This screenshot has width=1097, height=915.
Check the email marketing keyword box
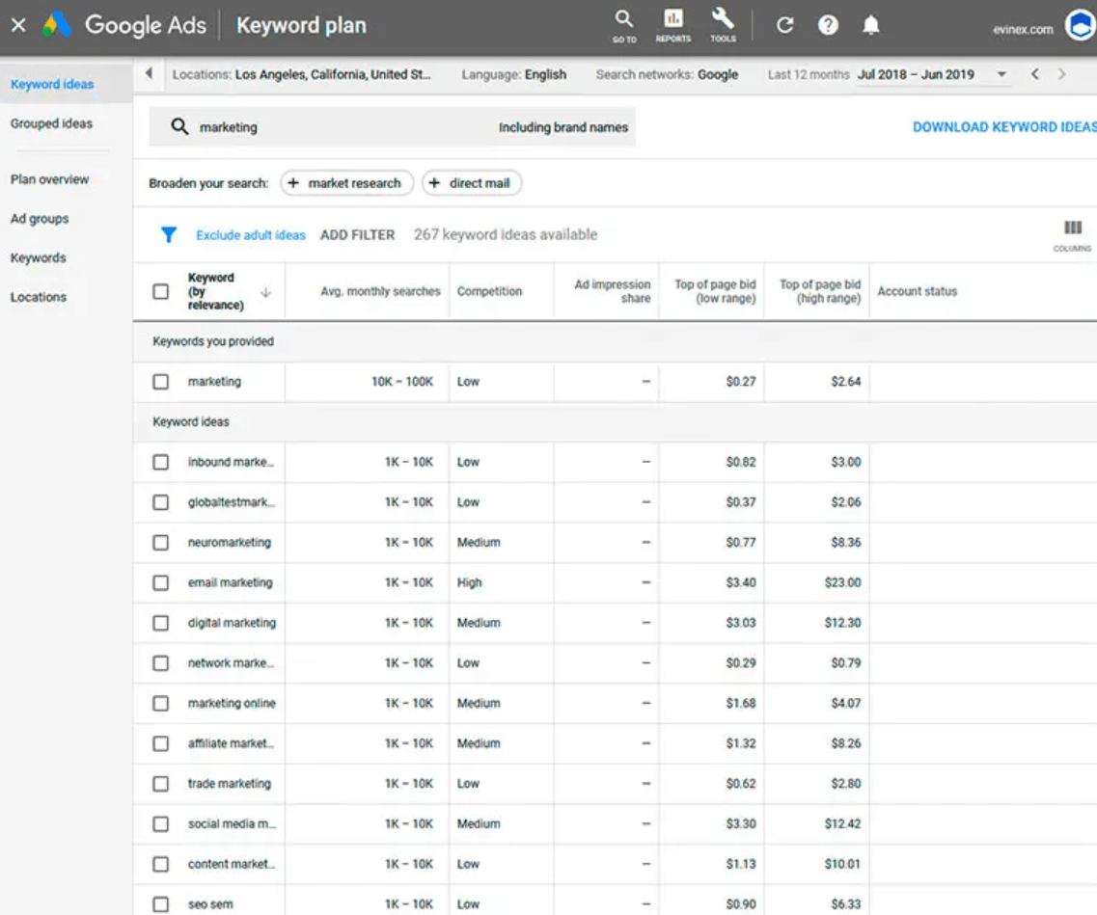click(x=161, y=582)
